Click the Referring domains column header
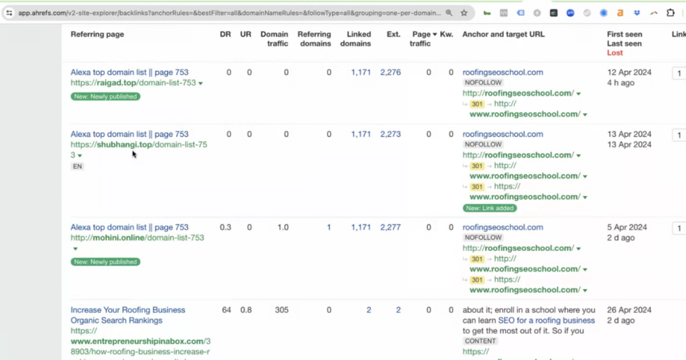This screenshot has height=360, width=686. click(x=314, y=39)
